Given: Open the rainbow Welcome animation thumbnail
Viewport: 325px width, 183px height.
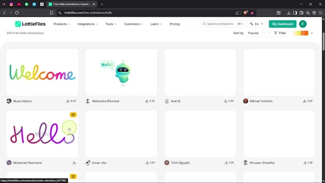Looking at the screenshot, I should point(43,72).
